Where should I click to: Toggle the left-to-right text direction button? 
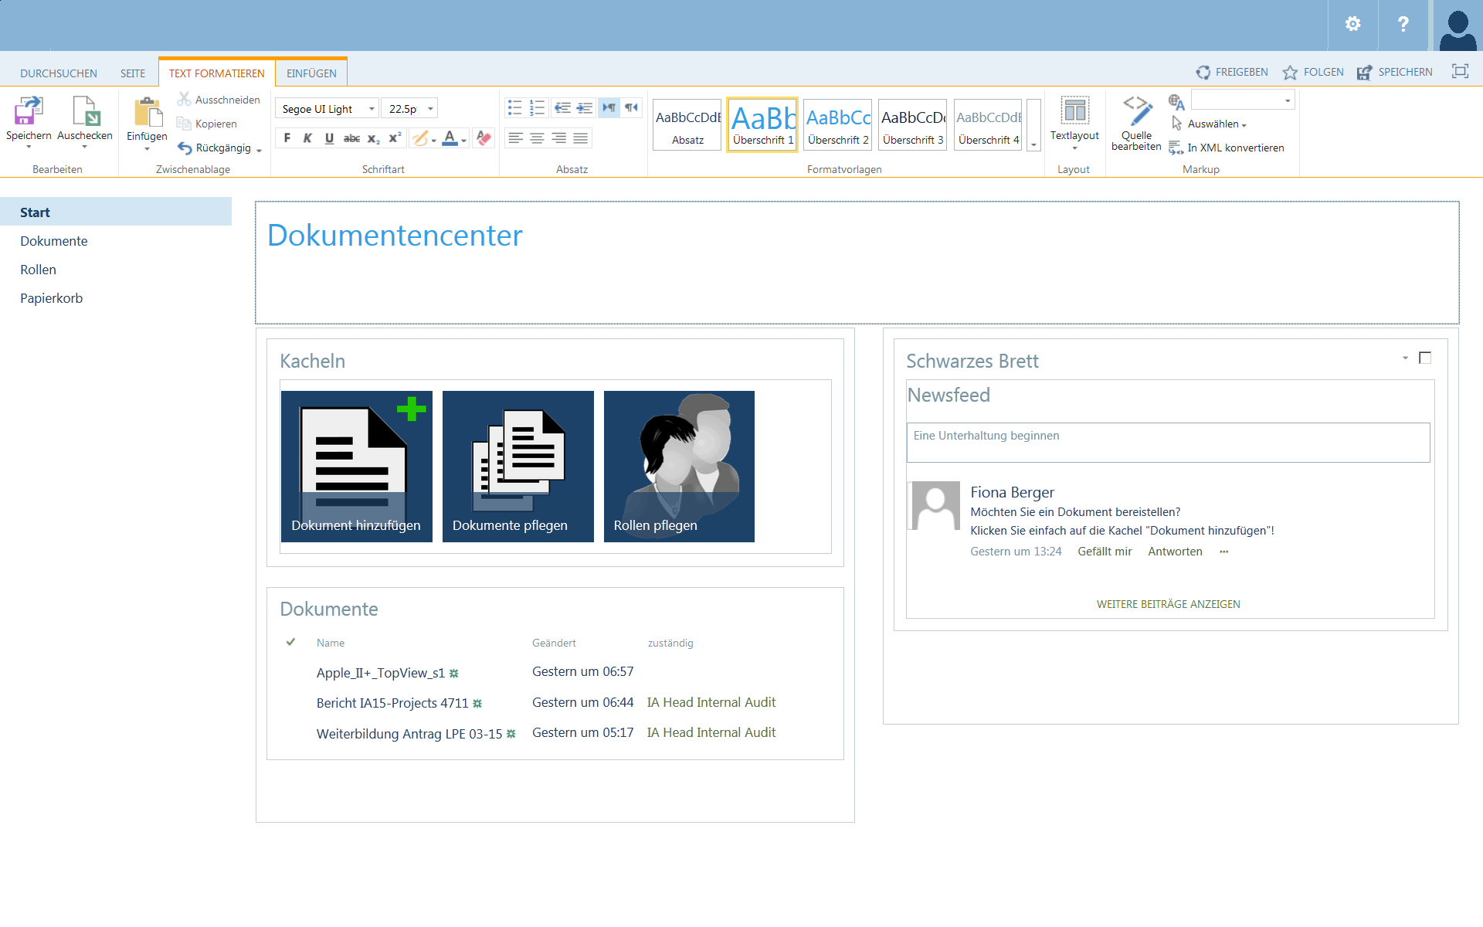click(x=609, y=108)
